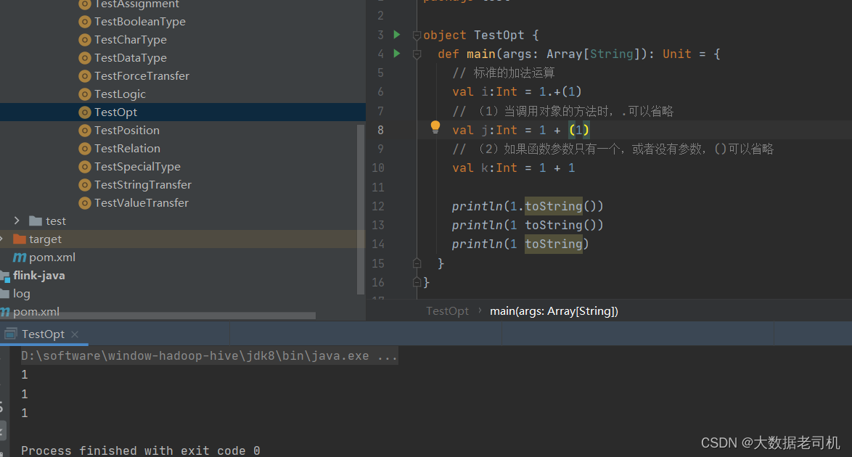Click fold end marker on line 16
This screenshot has height=457, width=852.
tap(417, 282)
